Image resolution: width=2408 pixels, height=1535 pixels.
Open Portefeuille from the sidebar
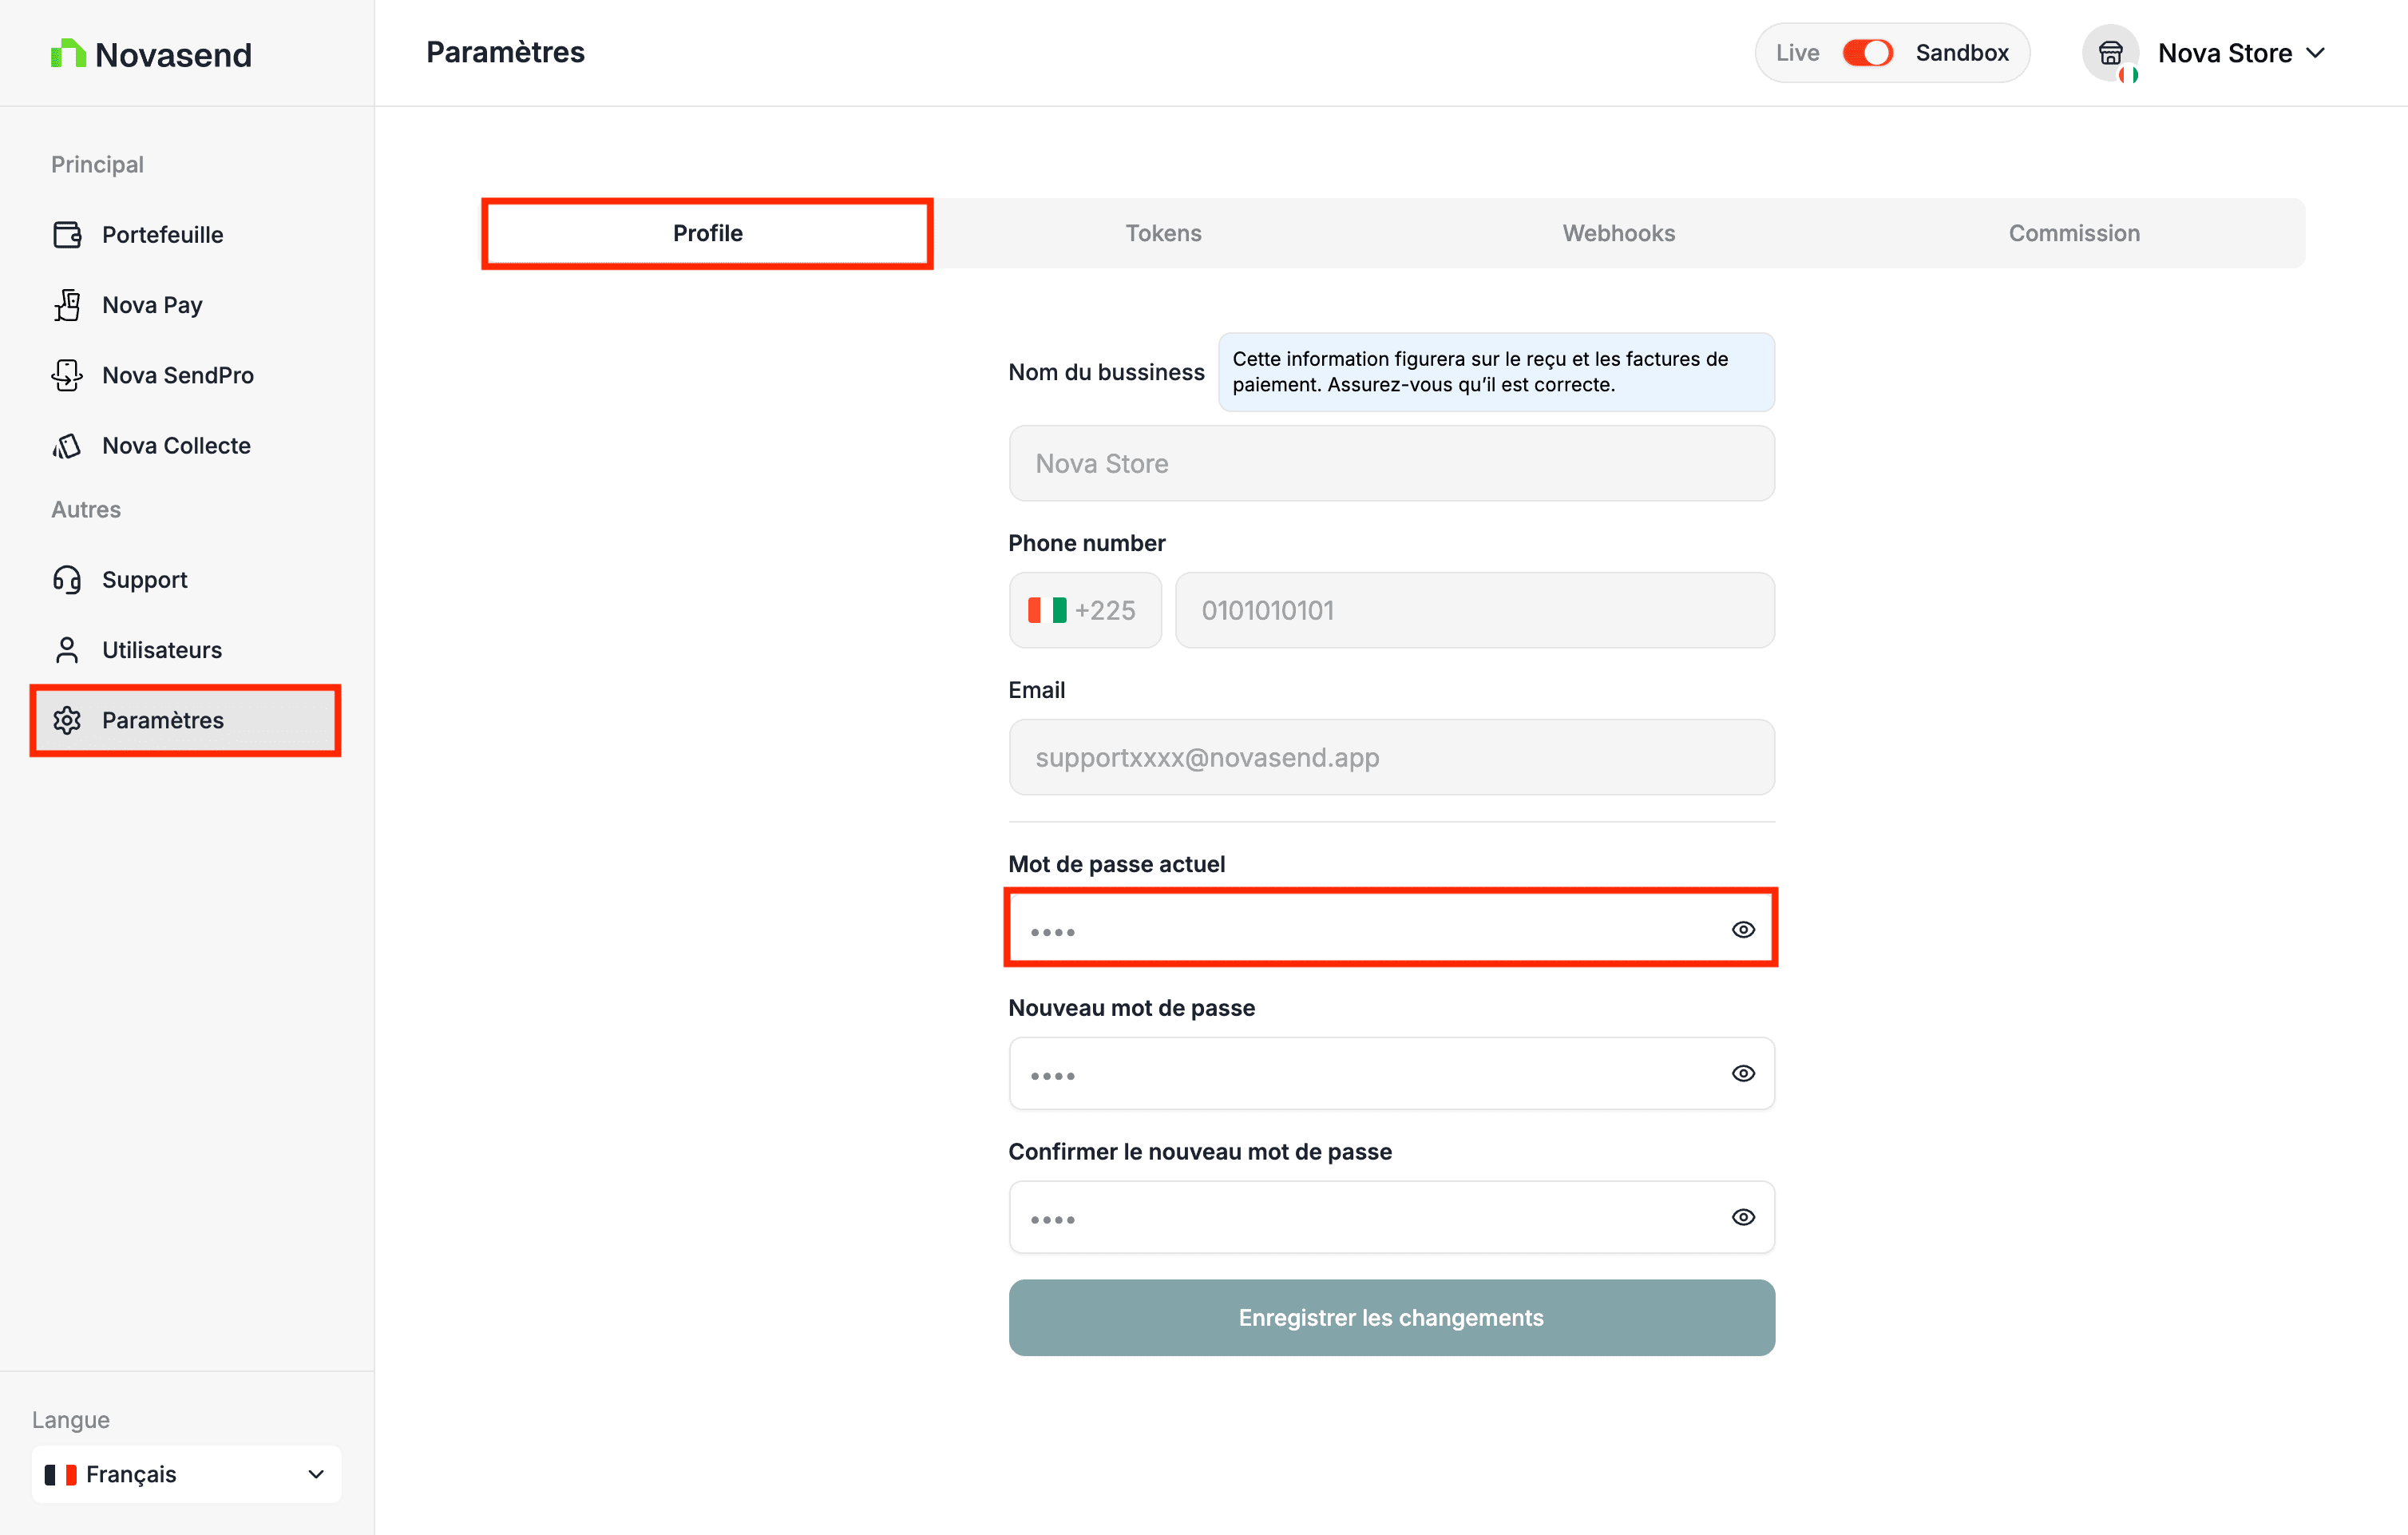(x=186, y=235)
